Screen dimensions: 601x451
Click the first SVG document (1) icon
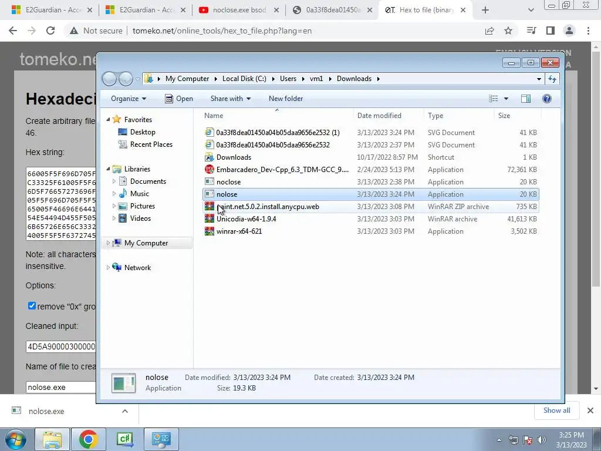click(x=210, y=132)
